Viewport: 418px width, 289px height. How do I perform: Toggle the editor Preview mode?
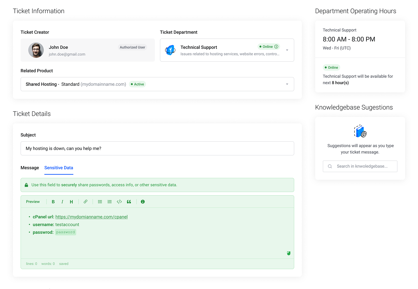click(33, 202)
